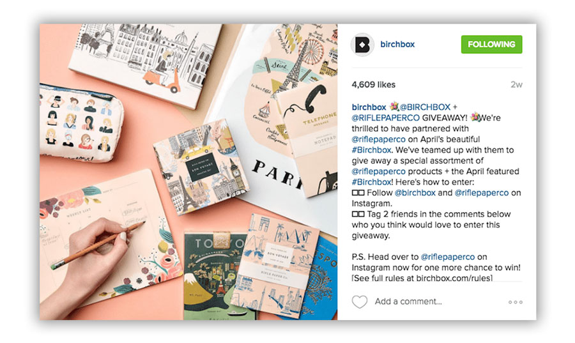Open the 2w timestamp

516,85
